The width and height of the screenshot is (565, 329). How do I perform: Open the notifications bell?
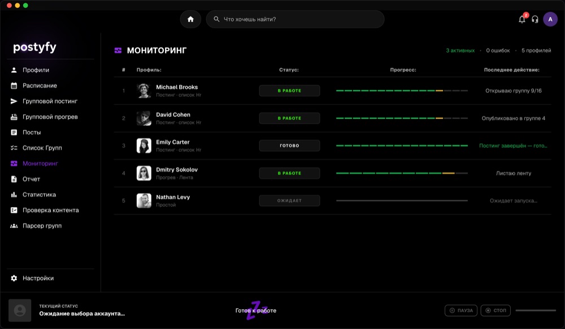[521, 19]
